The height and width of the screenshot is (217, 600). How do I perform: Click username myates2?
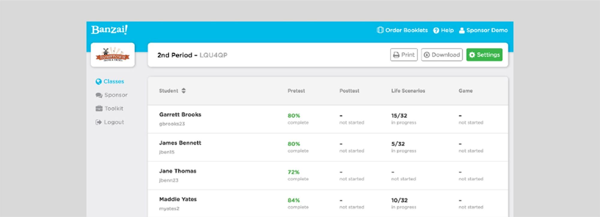pyautogui.click(x=169, y=209)
